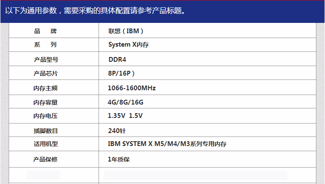The width and height of the screenshot is (325, 184).
Task: Click the 内存容量 label
Action: 45,102
